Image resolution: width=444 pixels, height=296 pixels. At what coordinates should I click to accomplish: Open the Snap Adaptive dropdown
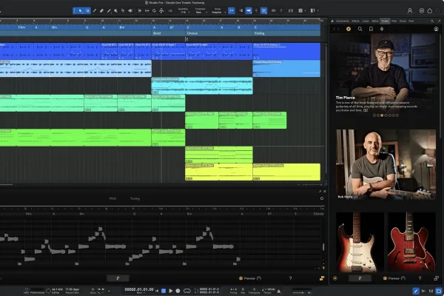pyautogui.click(x=218, y=11)
